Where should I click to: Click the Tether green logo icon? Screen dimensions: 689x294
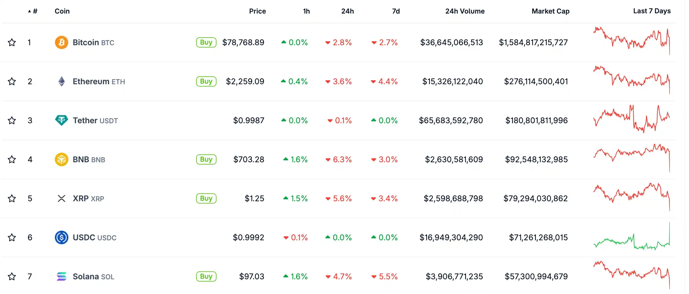[x=61, y=120]
